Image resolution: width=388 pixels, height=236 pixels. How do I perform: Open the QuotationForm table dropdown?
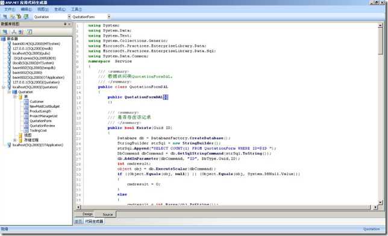[108, 17]
